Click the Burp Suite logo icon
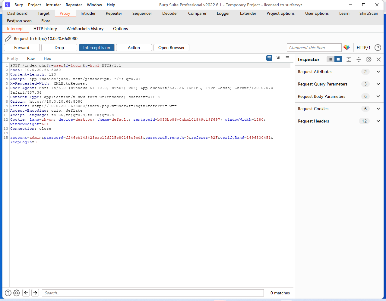This screenshot has width=386, height=301. [7, 5]
